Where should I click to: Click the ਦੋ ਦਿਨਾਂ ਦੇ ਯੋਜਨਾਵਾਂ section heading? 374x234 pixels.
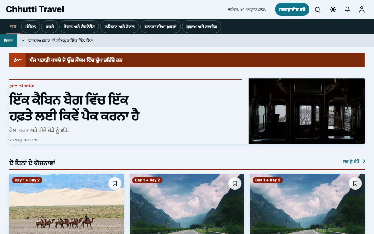point(32,163)
